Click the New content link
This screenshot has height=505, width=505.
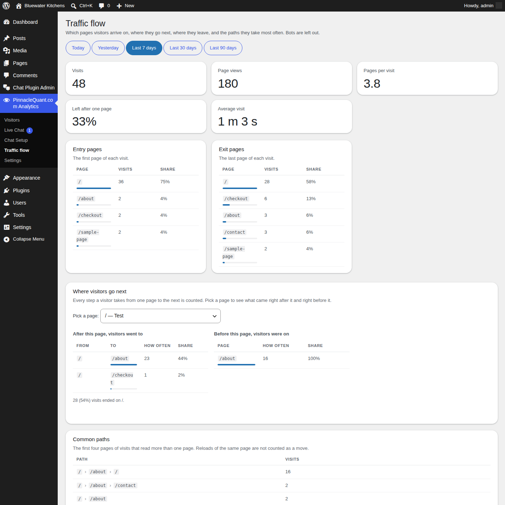(x=129, y=6)
